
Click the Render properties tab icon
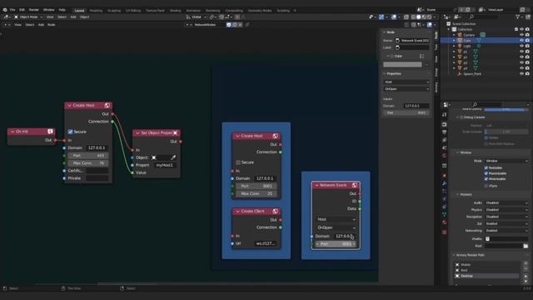(x=444, y=124)
